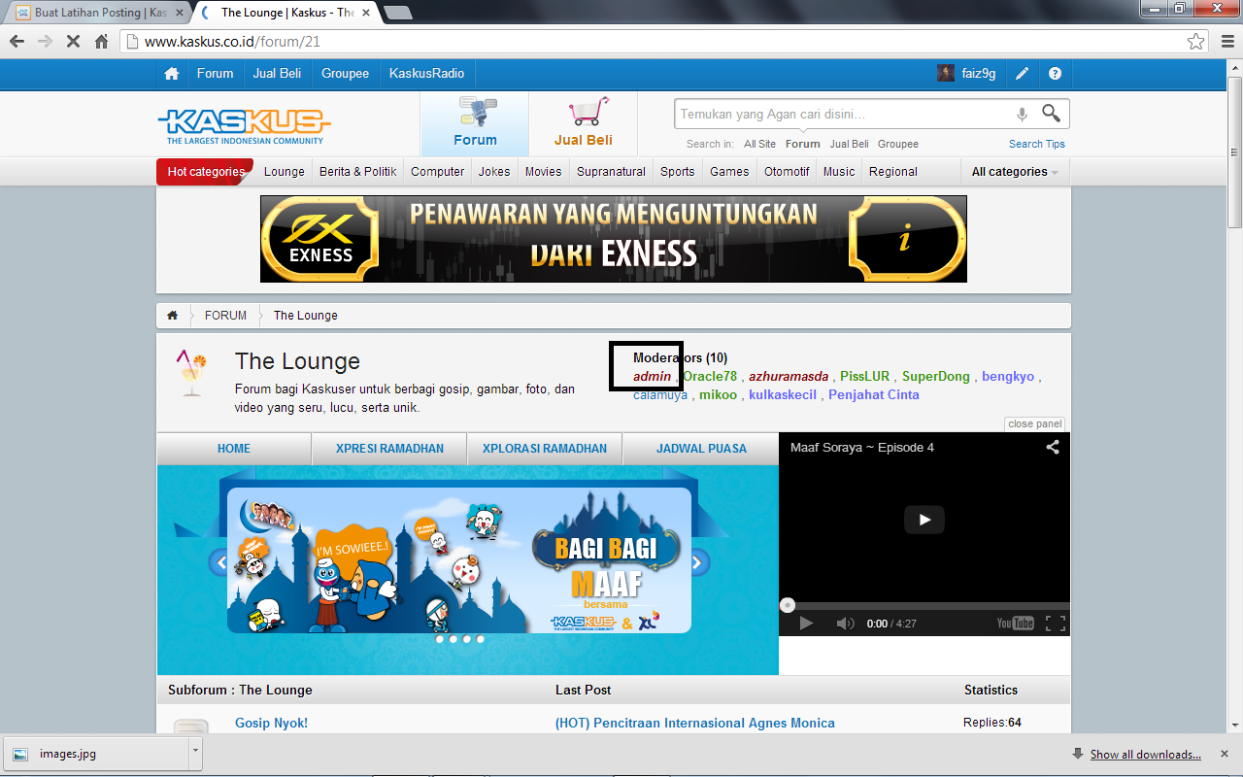Close the downloads bar

(1226, 754)
